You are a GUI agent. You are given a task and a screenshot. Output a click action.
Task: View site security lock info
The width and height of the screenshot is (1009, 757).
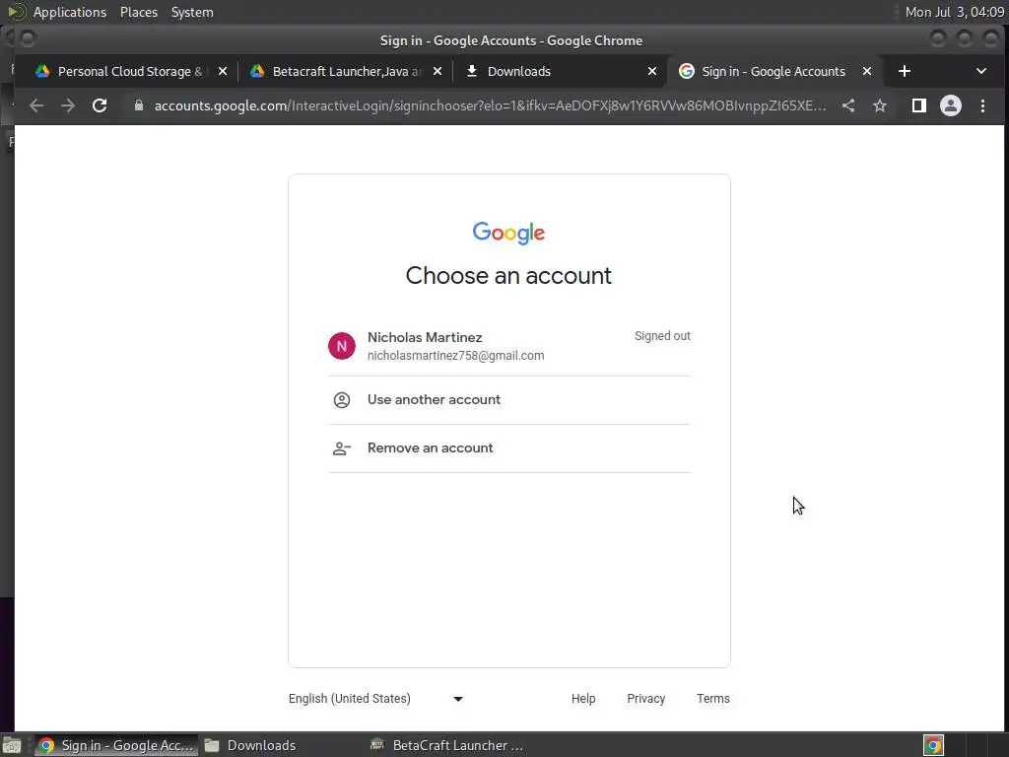click(138, 105)
